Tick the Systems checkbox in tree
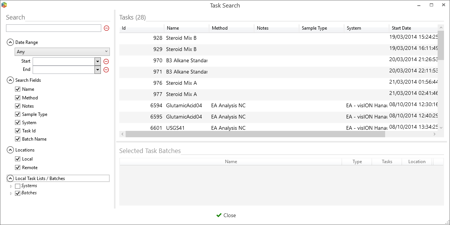Screen dimensions: 450x225 pyautogui.click(x=18, y=186)
